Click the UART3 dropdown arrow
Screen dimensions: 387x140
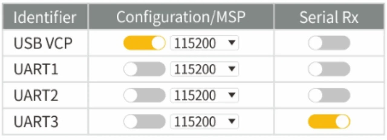[x=231, y=122]
